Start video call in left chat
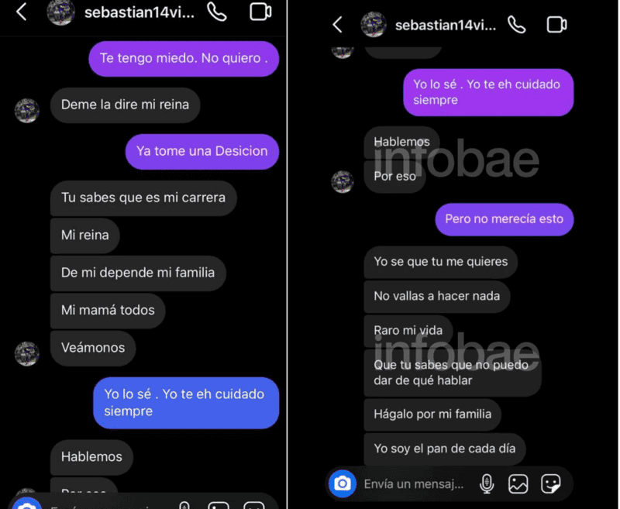This screenshot has height=509, width=620. tap(260, 12)
